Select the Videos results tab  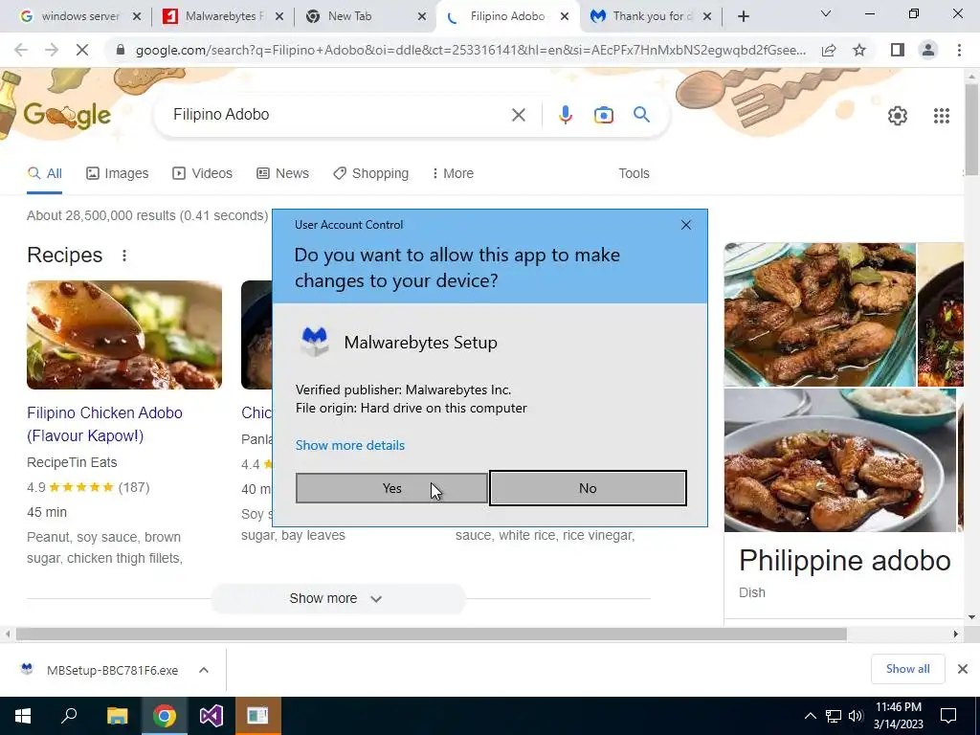point(203,174)
